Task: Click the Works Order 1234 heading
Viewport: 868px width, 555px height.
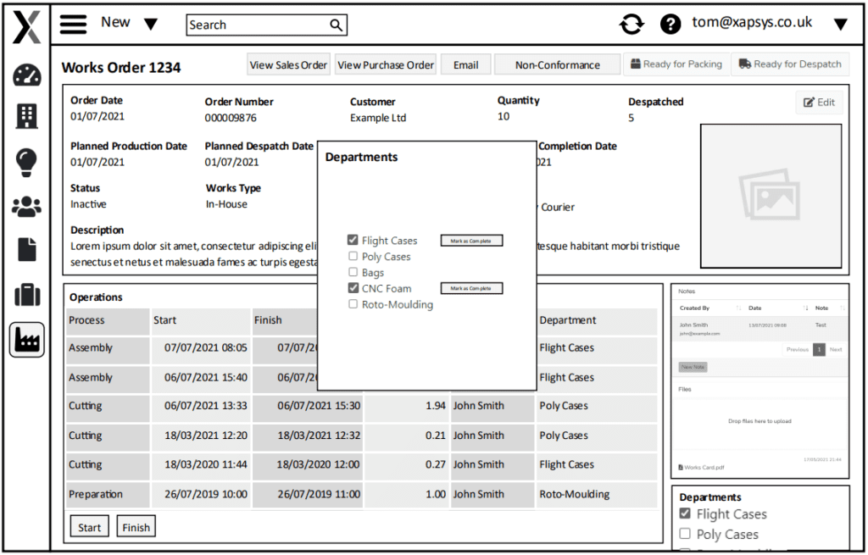Action: point(121,68)
